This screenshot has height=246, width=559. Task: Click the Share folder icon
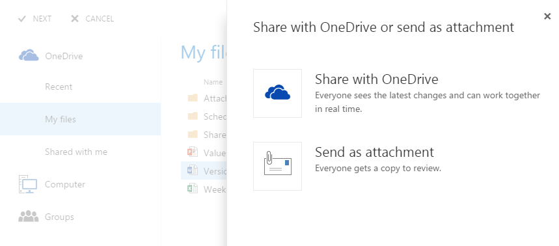pos(193,135)
